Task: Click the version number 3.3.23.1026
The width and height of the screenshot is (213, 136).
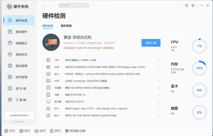Action: tap(18, 122)
